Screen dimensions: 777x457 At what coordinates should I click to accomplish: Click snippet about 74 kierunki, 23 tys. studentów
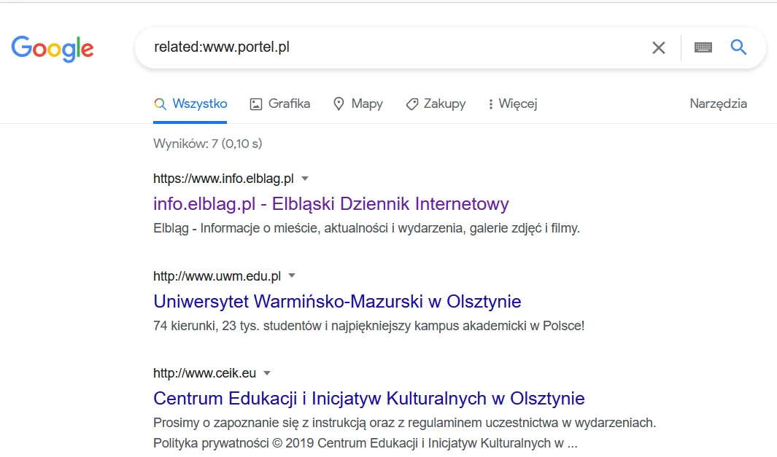(368, 326)
